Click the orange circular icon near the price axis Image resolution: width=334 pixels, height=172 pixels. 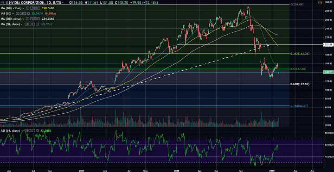coord(320,3)
